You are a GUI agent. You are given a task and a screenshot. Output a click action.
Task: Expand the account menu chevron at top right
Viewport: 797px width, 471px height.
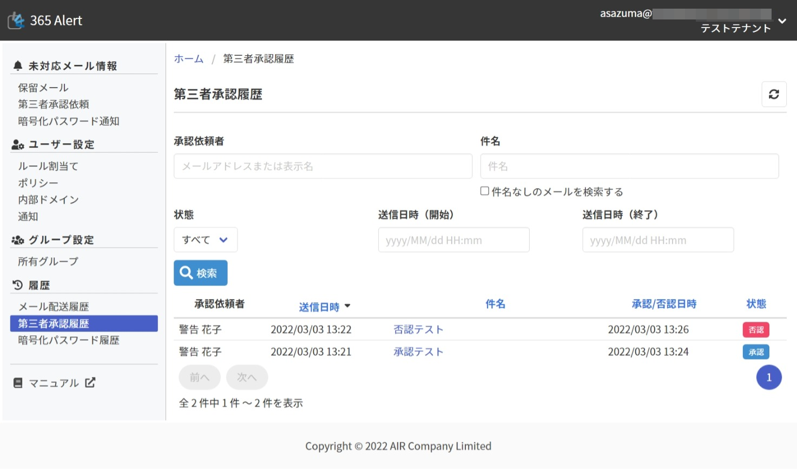coord(782,21)
